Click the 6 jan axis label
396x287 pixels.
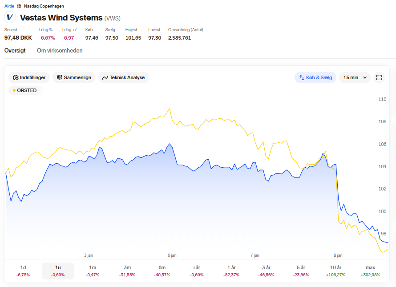172,255
